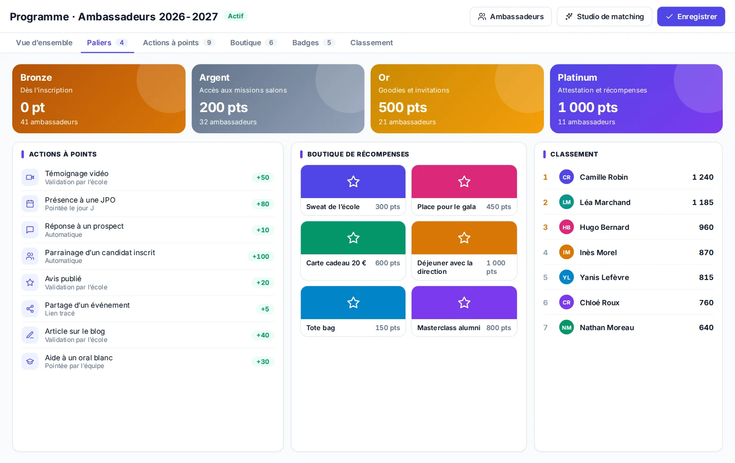The height and width of the screenshot is (463, 735).
Task: Click the Actif status badge
Action: pyautogui.click(x=236, y=16)
